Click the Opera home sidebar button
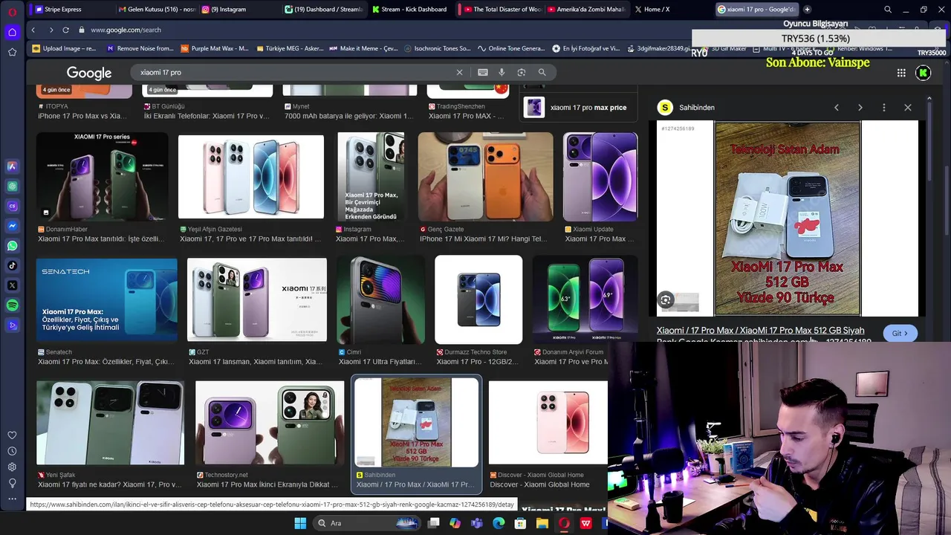The image size is (951, 535). [13, 32]
